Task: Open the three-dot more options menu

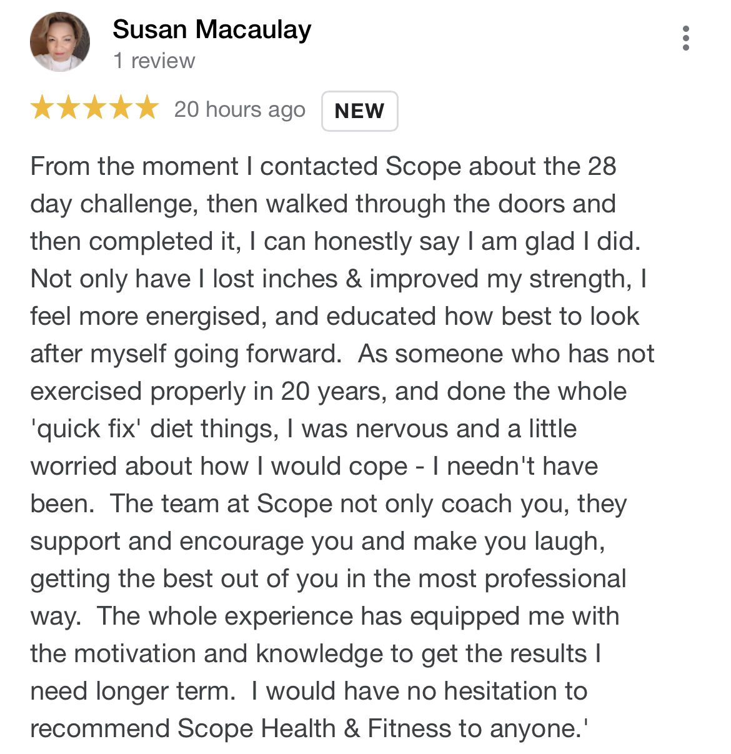Action: tap(686, 38)
